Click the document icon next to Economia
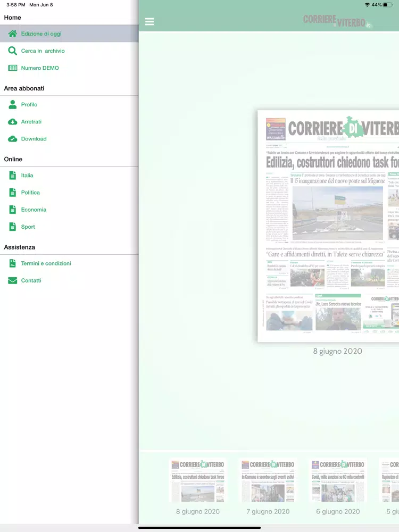399x532 pixels. (13, 210)
